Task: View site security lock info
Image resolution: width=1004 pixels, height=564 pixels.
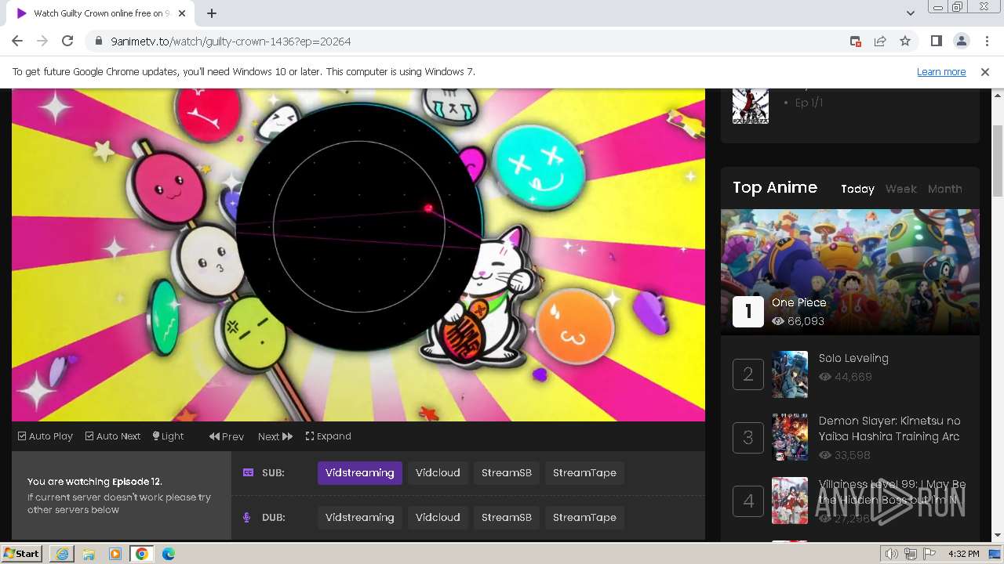Action: [x=98, y=42]
